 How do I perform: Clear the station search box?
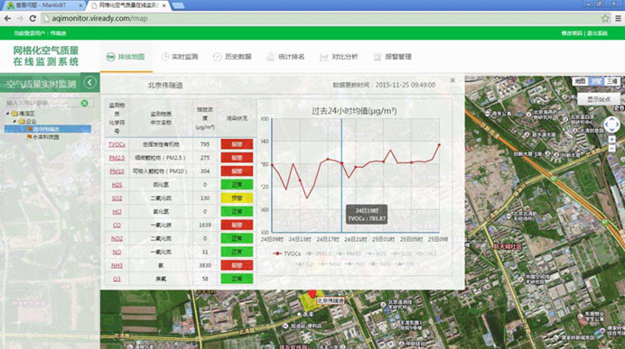pos(85,103)
